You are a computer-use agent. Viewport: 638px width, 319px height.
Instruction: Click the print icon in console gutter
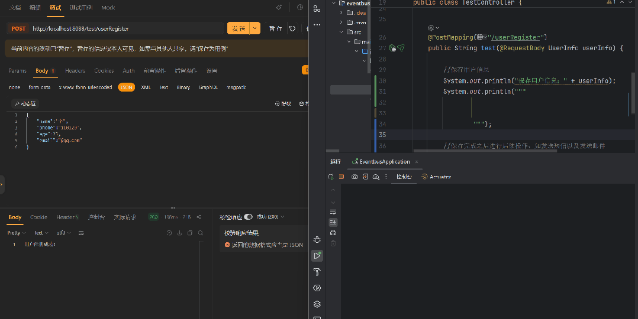(x=333, y=233)
